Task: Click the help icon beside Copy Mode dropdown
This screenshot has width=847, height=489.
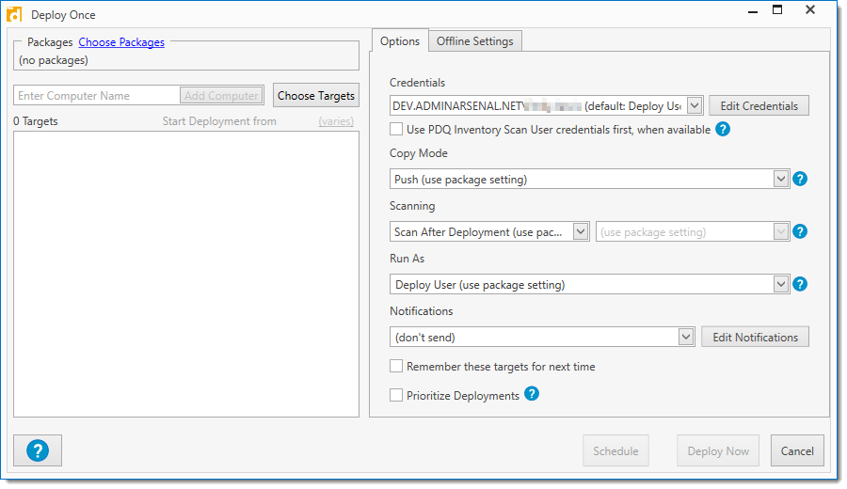Action: (x=800, y=179)
